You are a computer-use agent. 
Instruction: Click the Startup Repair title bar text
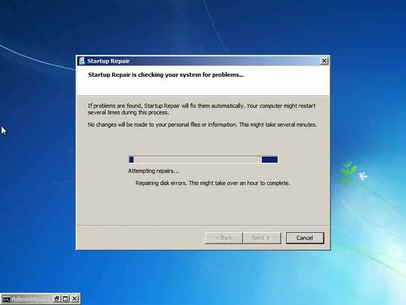108,61
